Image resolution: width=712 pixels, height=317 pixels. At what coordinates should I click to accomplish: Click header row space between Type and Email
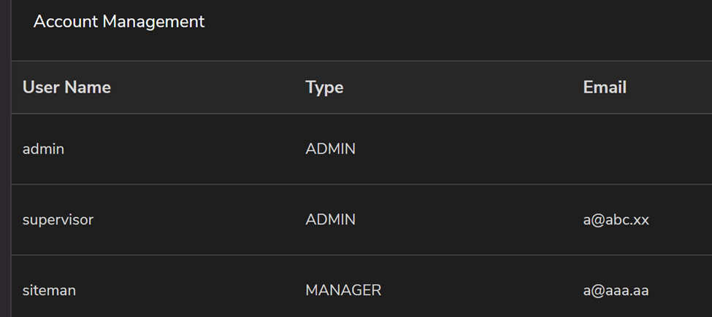tap(463, 87)
